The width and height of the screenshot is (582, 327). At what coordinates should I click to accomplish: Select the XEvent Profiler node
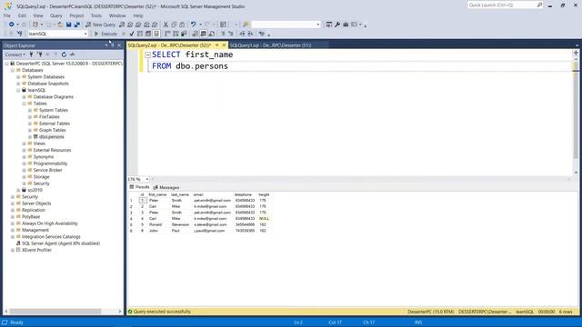click(x=36, y=251)
